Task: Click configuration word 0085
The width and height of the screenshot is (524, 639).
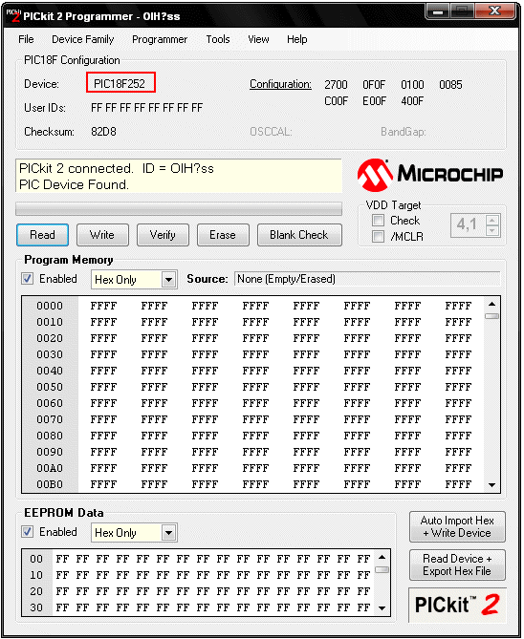Action: 450,85
